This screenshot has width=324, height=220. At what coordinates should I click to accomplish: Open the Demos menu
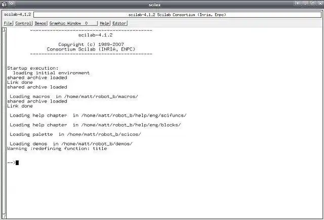tap(40, 23)
